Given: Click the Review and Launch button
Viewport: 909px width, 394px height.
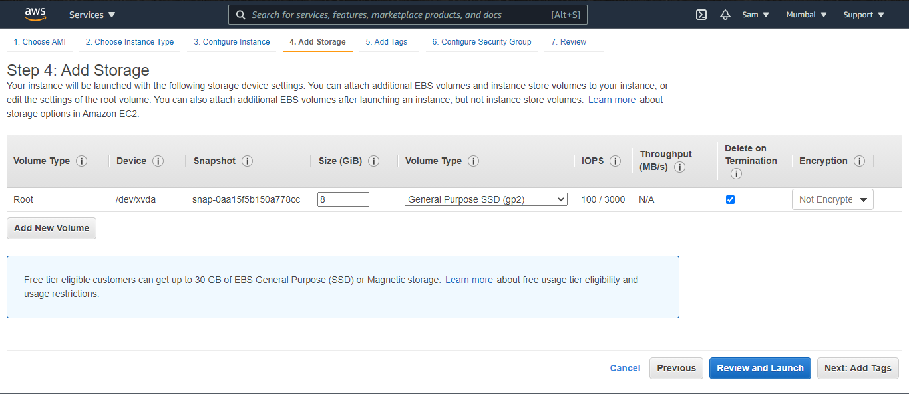Looking at the screenshot, I should click(760, 368).
